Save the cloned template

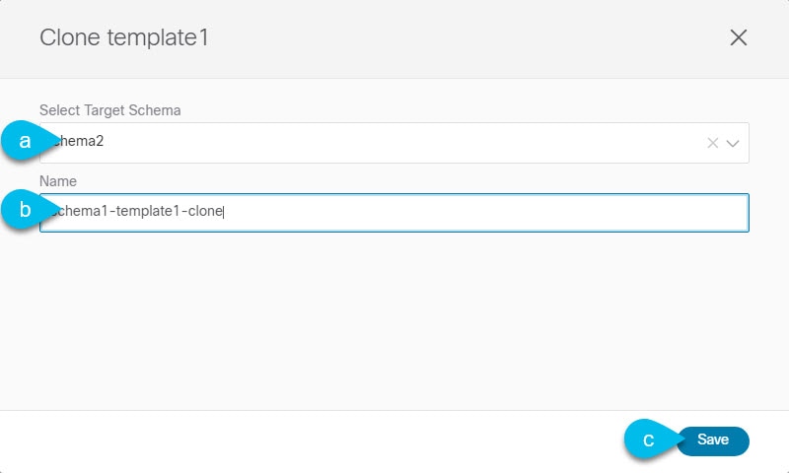[713, 440]
